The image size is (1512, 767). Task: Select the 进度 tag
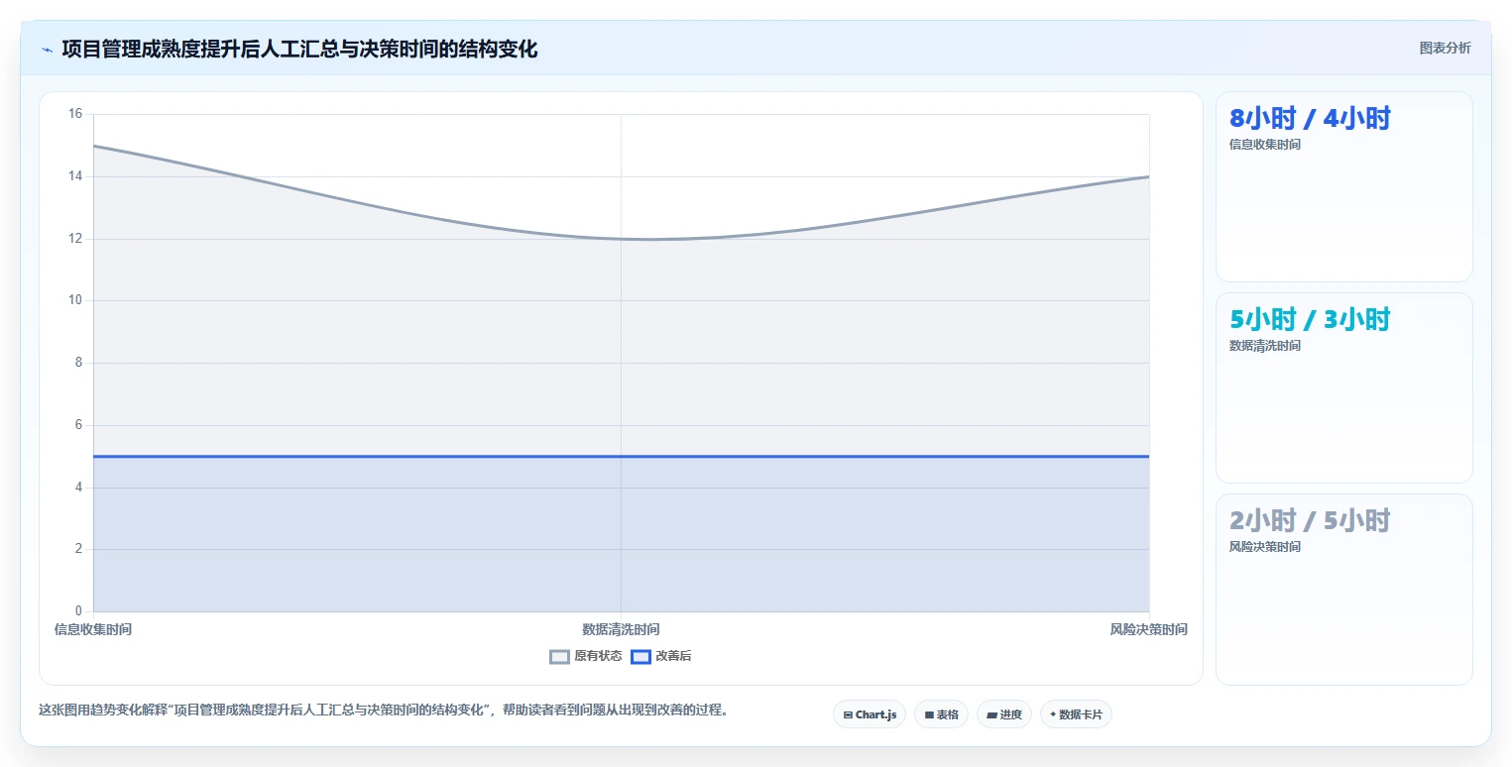coord(1004,714)
